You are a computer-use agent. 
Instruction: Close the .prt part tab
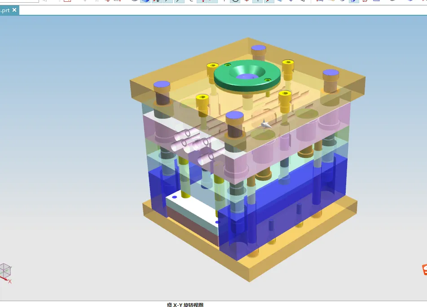tap(15, 9)
